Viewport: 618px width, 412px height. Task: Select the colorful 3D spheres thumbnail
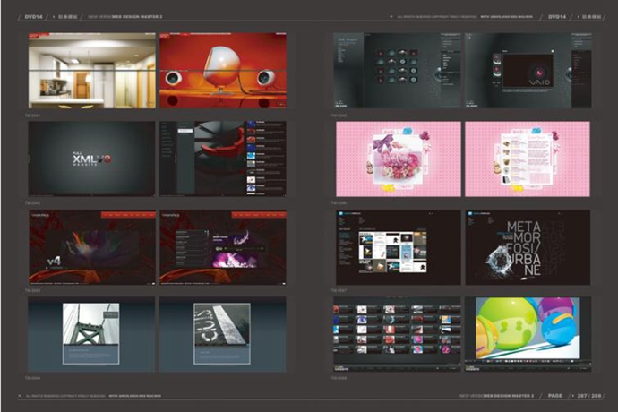(528, 334)
